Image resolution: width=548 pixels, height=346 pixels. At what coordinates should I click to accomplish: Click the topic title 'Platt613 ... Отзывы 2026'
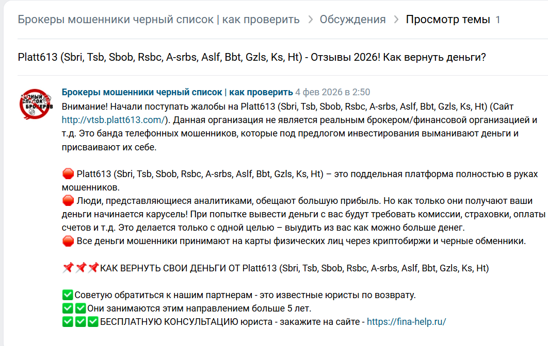(x=252, y=57)
